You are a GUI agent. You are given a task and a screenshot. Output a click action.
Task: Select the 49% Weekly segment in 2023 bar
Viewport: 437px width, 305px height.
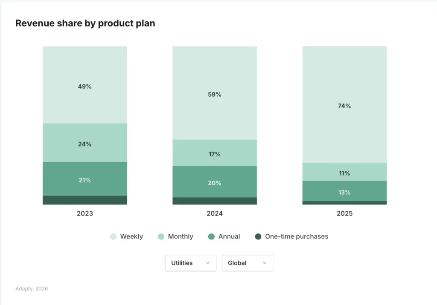pos(84,85)
